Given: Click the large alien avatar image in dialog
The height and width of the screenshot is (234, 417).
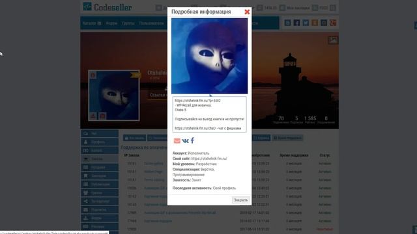Looking at the screenshot, I should [209, 56].
